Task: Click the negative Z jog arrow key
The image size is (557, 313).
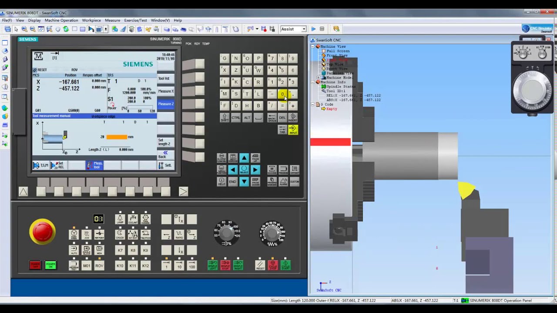Action: pyautogui.click(x=166, y=235)
